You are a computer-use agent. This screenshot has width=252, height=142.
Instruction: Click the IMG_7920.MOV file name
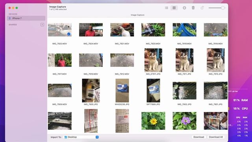click(x=153, y=44)
